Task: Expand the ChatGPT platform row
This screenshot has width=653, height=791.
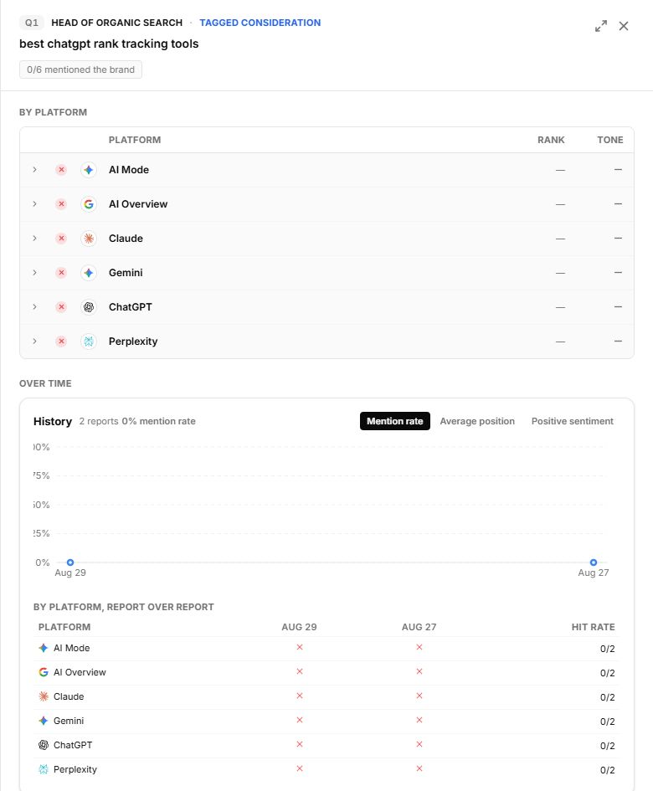Action: click(34, 306)
